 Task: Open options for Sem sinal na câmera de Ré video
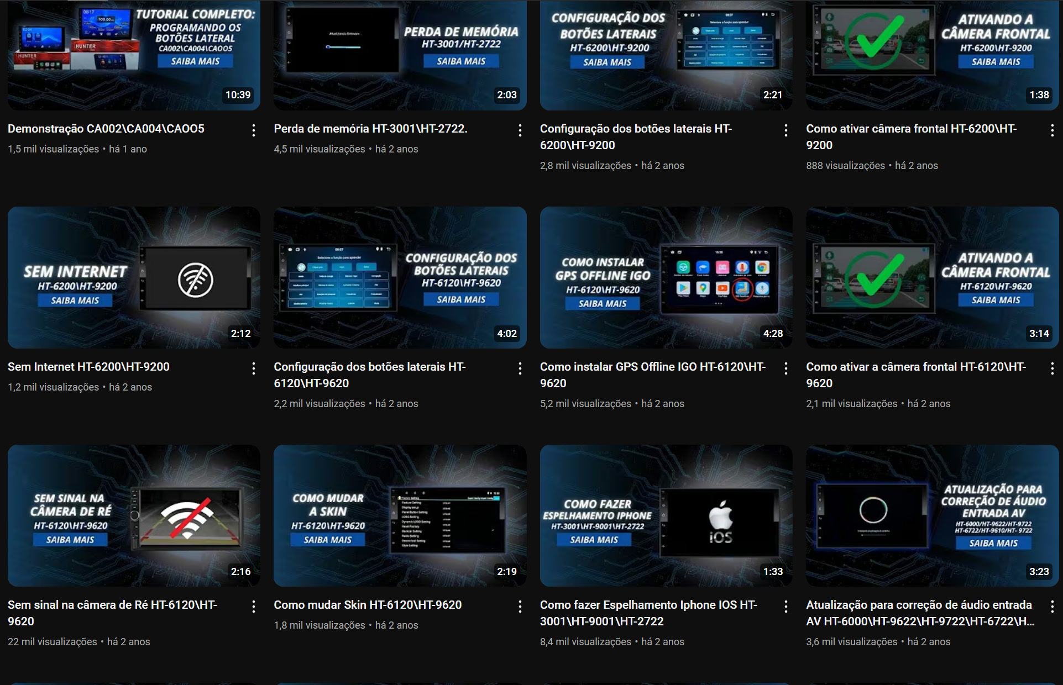pyautogui.click(x=254, y=607)
